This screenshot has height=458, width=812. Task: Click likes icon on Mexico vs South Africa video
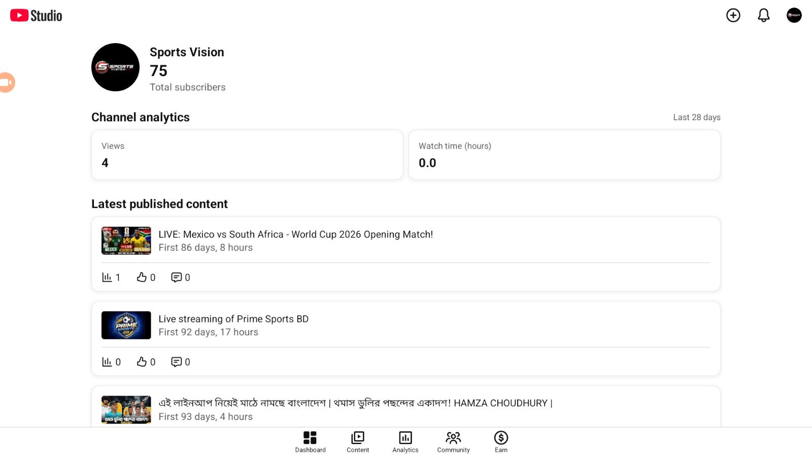click(142, 277)
